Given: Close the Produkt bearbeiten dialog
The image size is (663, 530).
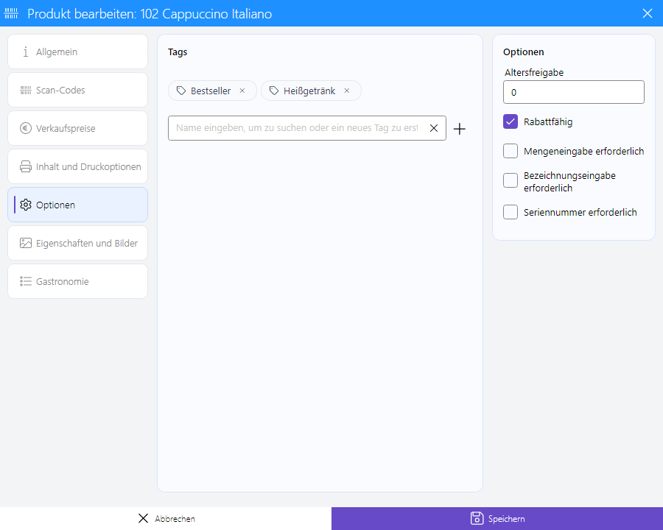Looking at the screenshot, I should point(648,13).
